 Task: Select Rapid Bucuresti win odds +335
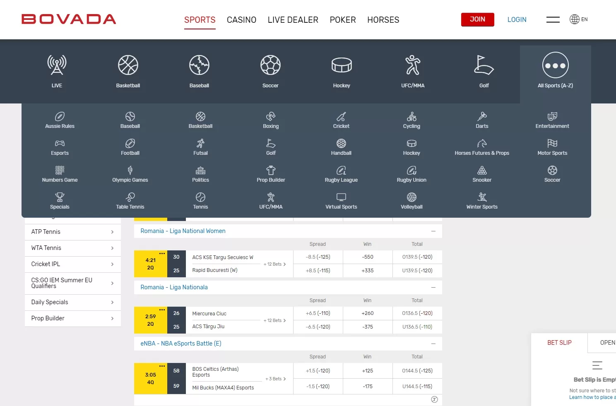pos(368,271)
